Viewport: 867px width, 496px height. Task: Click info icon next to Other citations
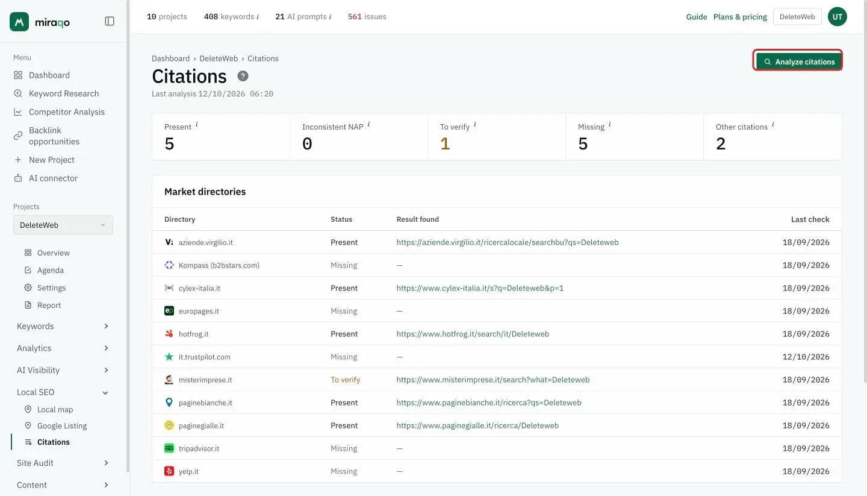[x=773, y=125]
